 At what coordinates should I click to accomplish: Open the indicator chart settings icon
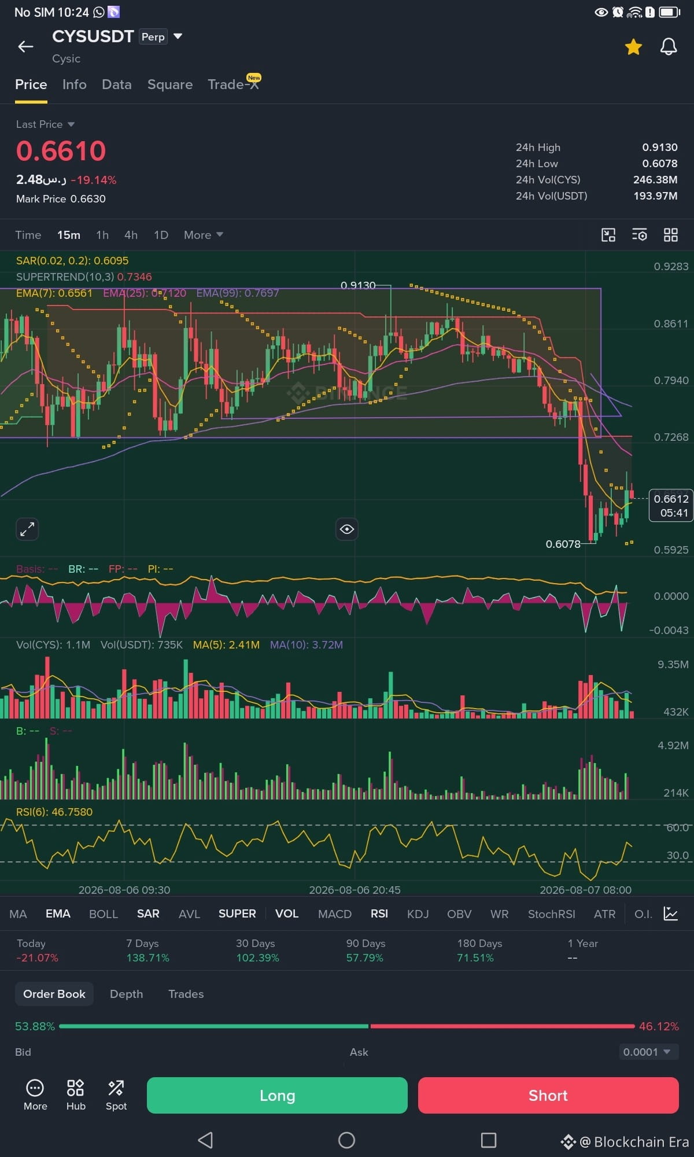click(671, 913)
